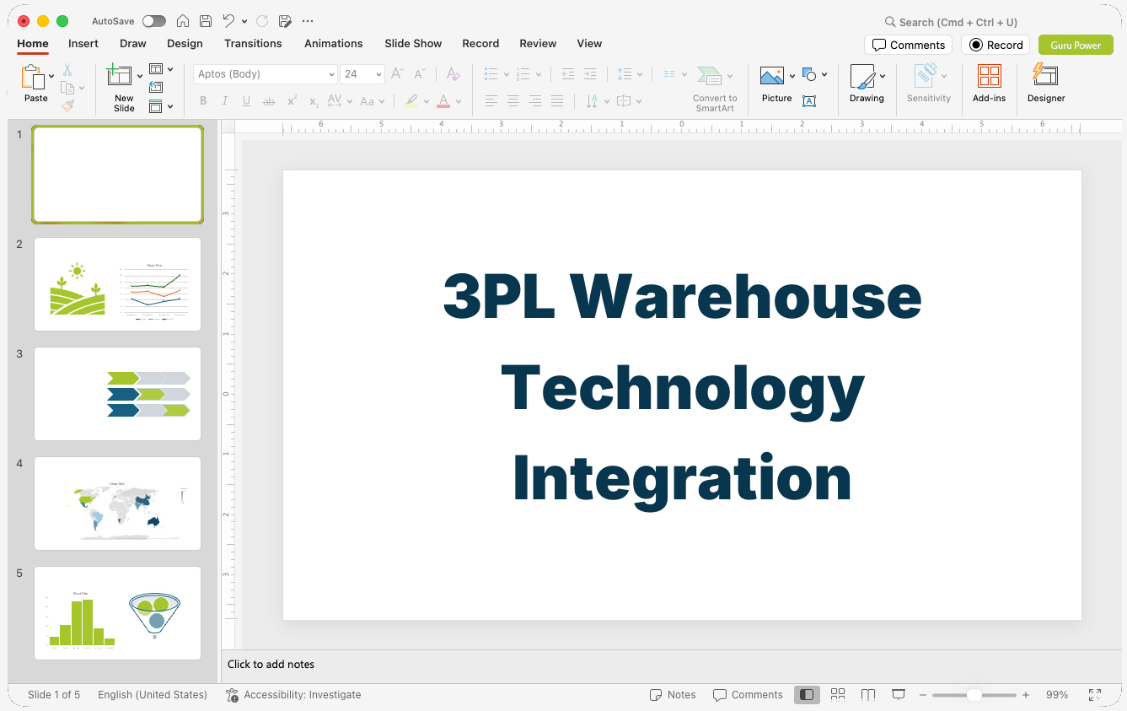
Task: Open the quick access toolbar ellipsis menu
Action: (x=308, y=21)
